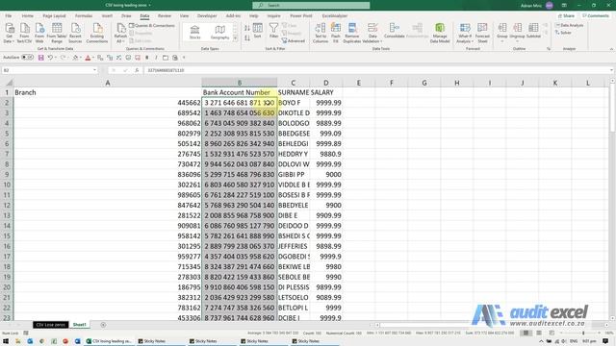Click the Refresh All button
This screenshot has width=616, height=346.
[x=120, y=33]
